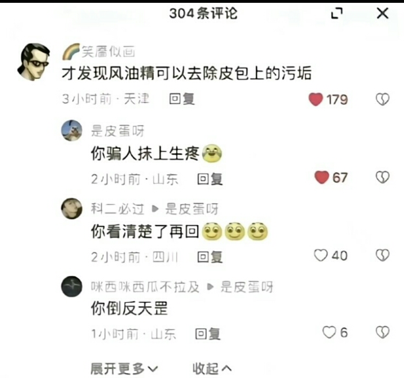Unlike the 你骗人抹上生疼 reply

pos(321,178)
